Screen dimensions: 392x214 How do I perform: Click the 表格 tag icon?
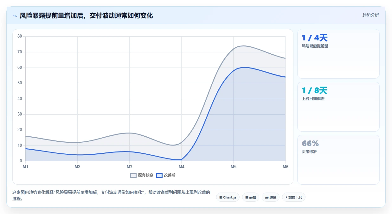coord(247,197)
